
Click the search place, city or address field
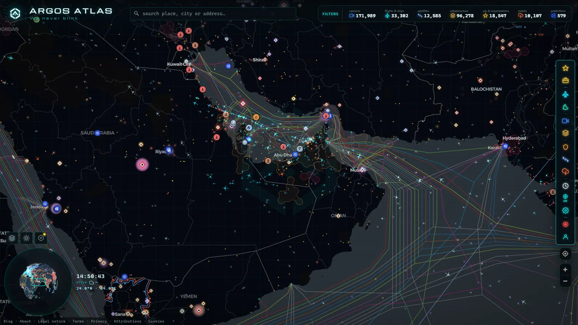tap(213, 14)
